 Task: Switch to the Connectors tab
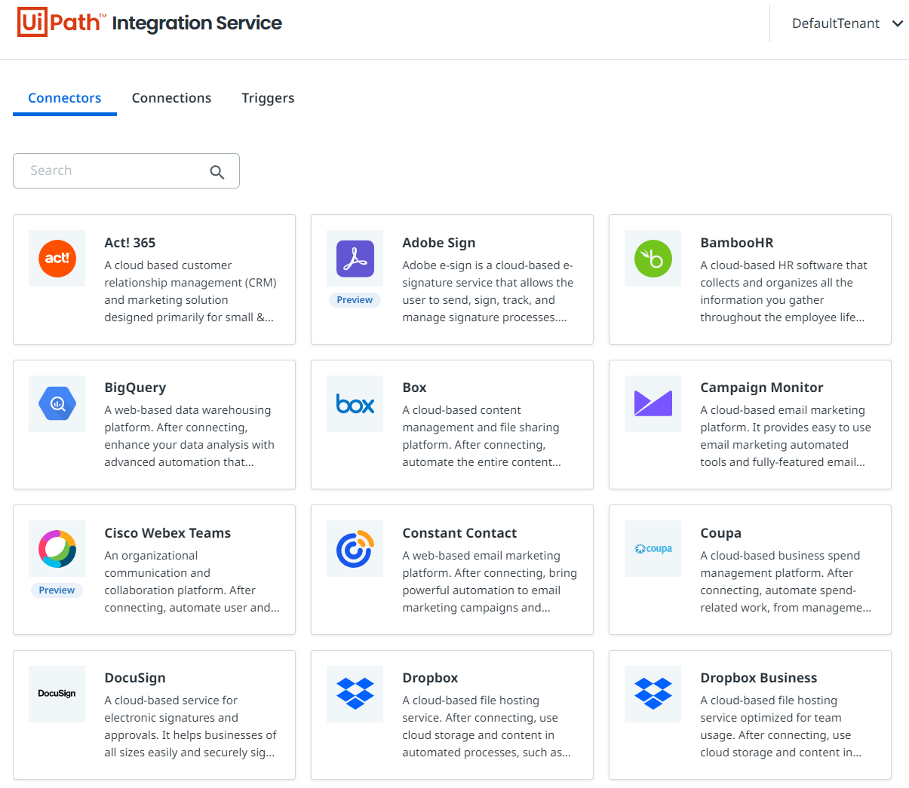[x=65, y=98]
